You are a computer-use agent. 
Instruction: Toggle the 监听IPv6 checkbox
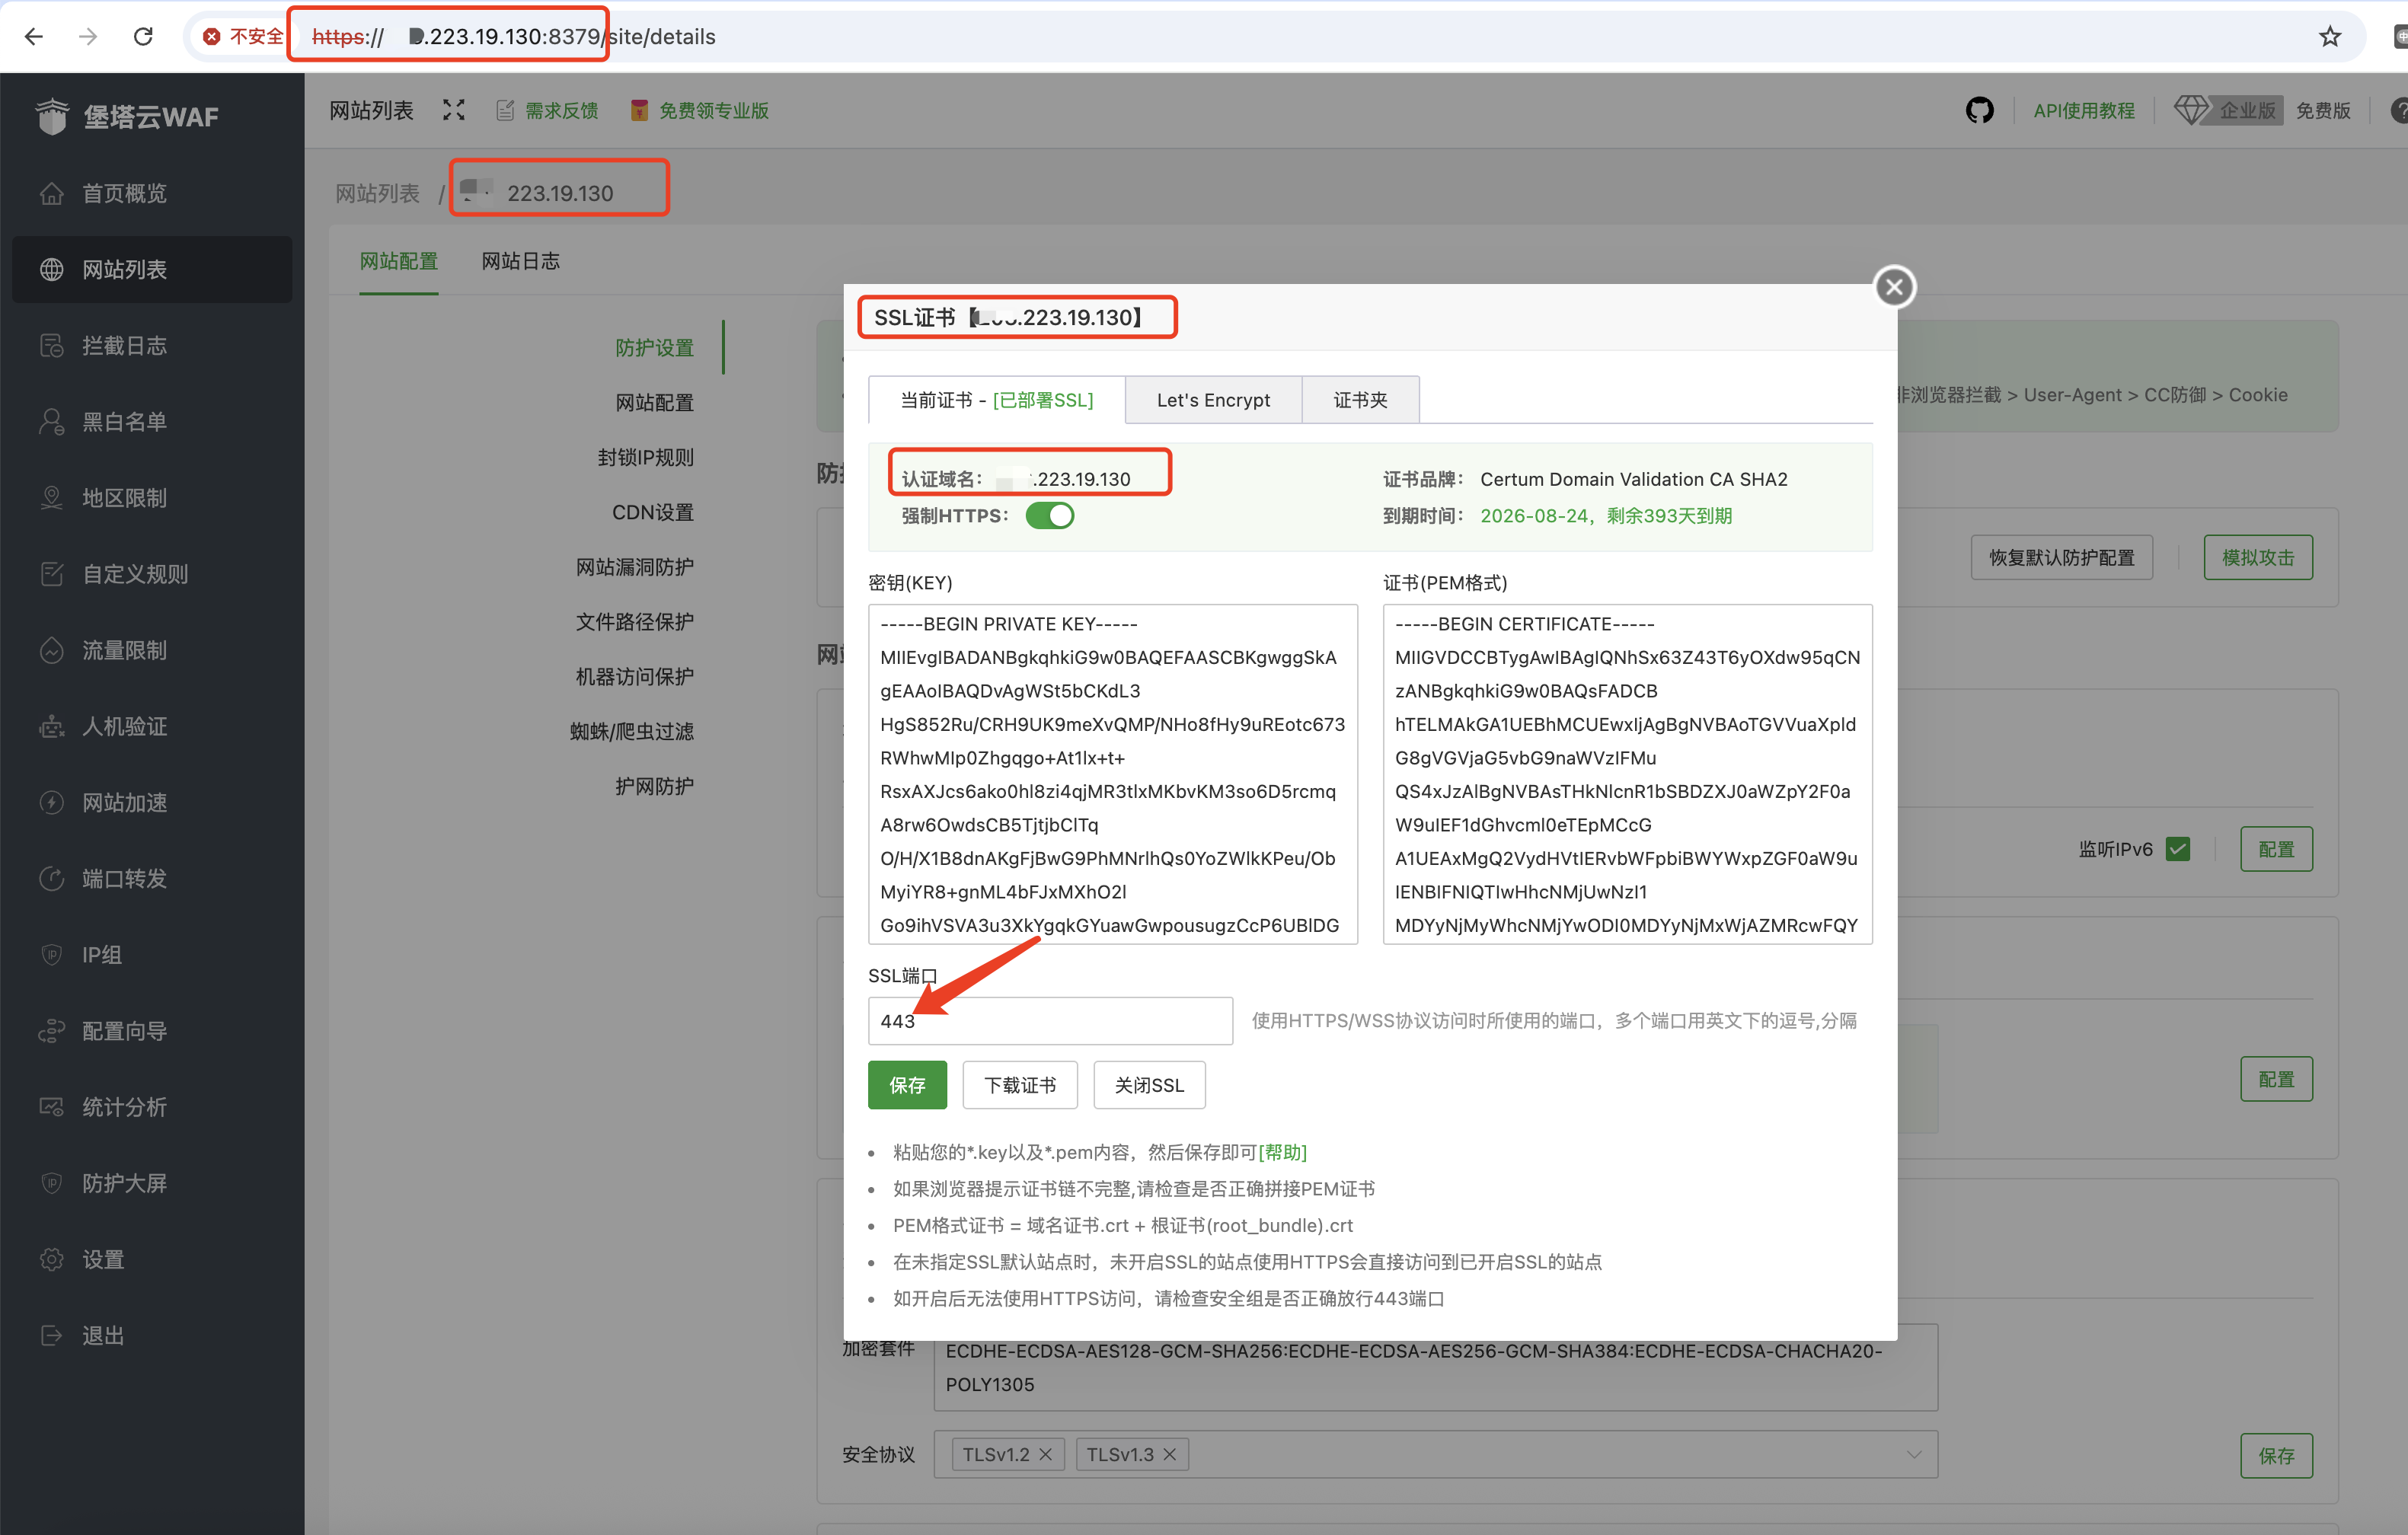[x=2178, y=849]
